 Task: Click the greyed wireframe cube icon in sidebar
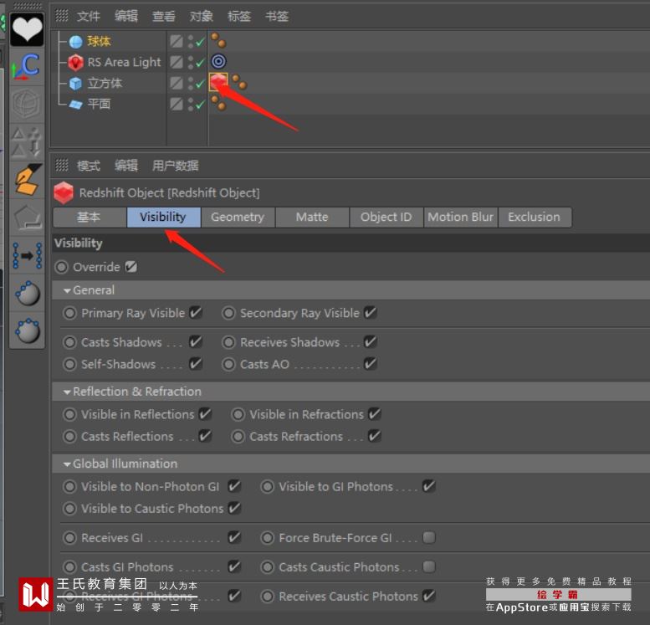tap(27, 104)
